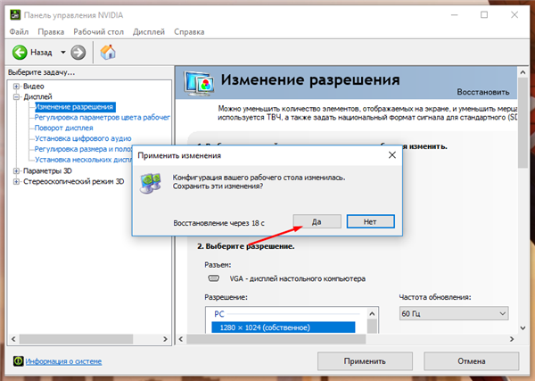Click the left tree horizontal scrollbar thumb

pyautogui.click(x=76, y=339)
